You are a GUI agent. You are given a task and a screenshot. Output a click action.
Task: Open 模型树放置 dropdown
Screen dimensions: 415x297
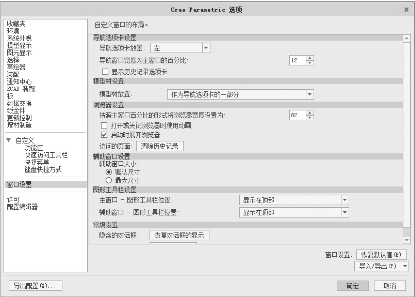click(240, 95)
